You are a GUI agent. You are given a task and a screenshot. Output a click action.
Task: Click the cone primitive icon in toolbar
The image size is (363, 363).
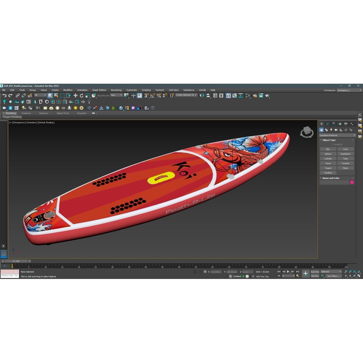[70, 108]
